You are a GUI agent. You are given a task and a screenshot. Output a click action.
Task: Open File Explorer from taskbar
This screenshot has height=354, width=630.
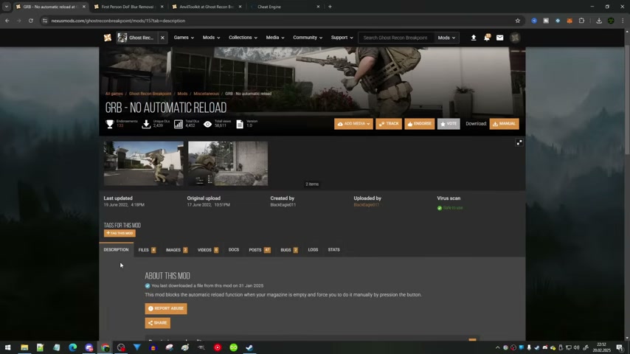point(24,347)
